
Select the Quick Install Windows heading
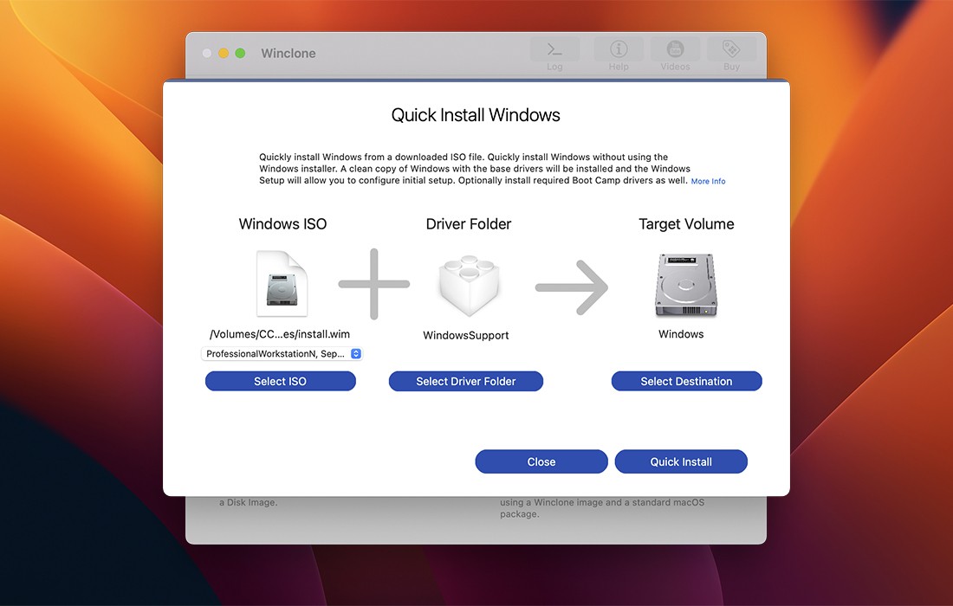pos(475,114)
